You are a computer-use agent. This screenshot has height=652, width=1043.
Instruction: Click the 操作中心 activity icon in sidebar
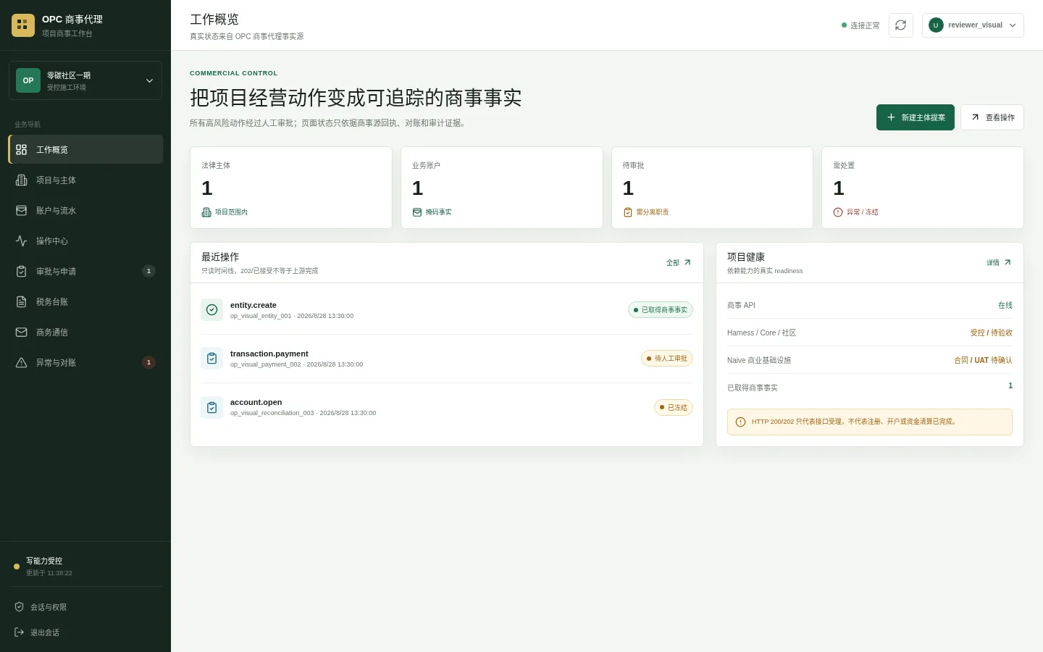point(22,241)
